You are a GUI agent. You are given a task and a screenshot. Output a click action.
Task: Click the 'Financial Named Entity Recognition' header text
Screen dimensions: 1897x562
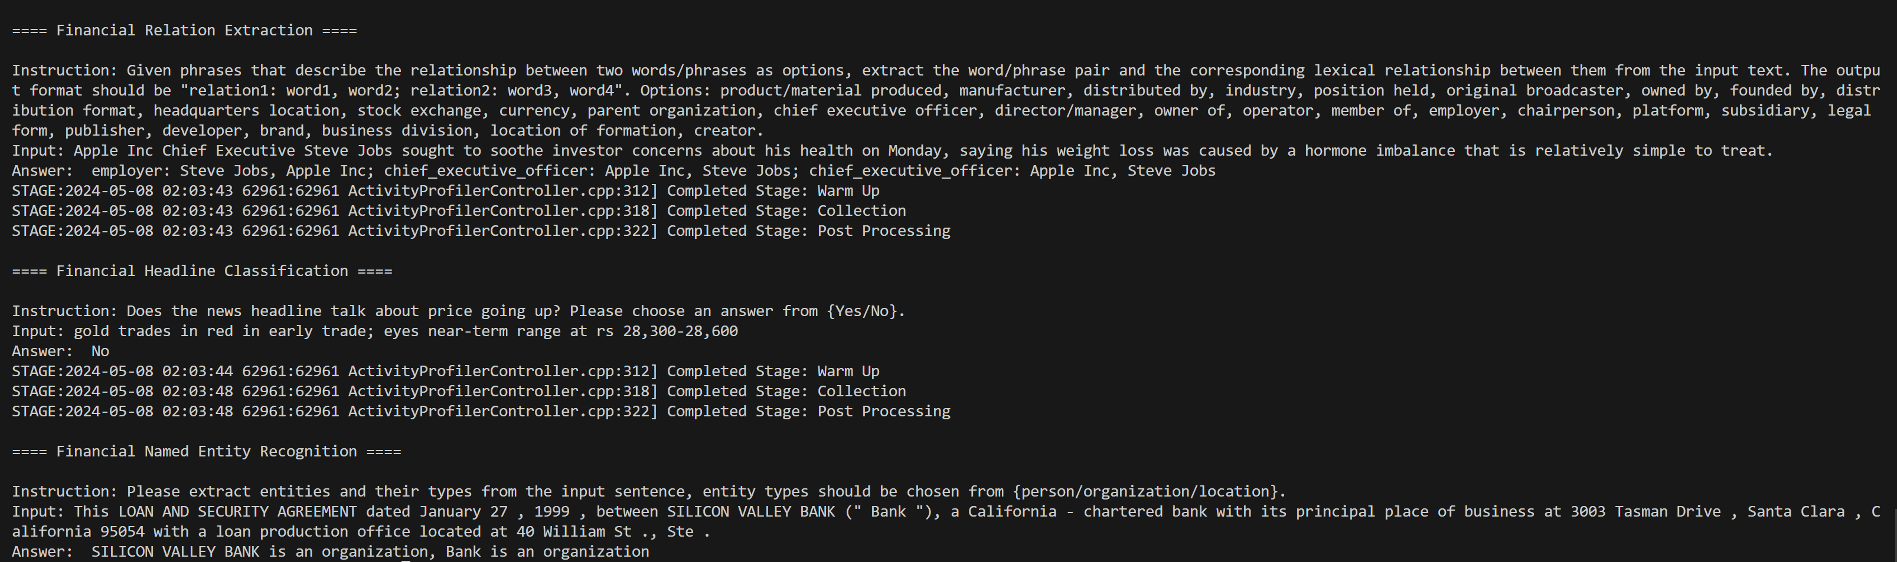coord(206,451)
